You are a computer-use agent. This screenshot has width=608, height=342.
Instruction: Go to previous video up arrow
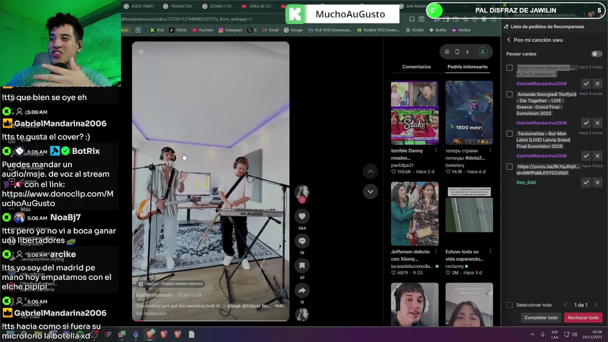[x=370, y=171]
